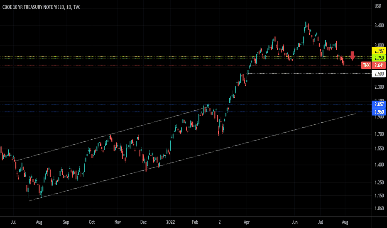
Task: Click the 2022 time axis label
Action: click(x=170, y=222)
